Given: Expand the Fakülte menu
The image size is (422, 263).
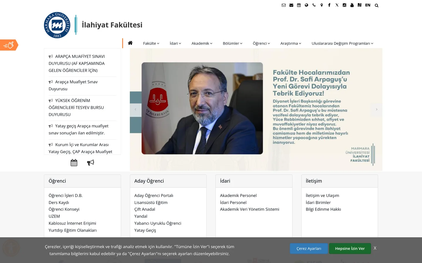Looking at the screenshot, I should pyautogui.click(x=151, y=43).
